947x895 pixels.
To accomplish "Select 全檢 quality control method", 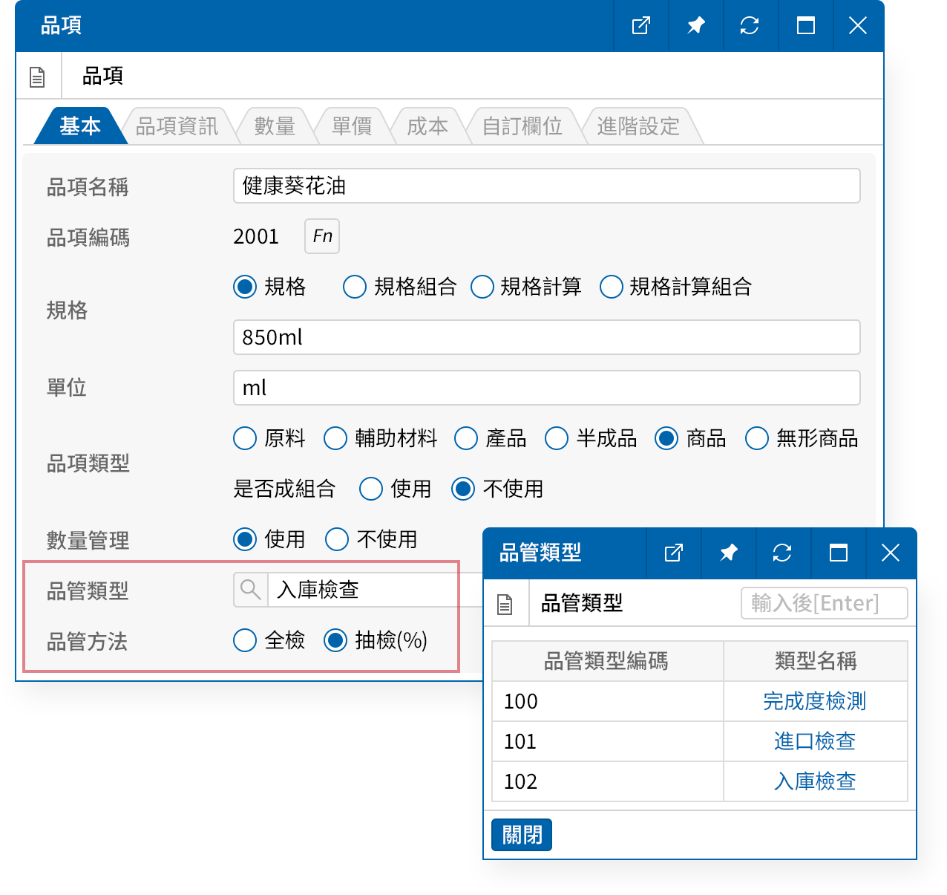I will pyautogui.click(x=244, y=640).
